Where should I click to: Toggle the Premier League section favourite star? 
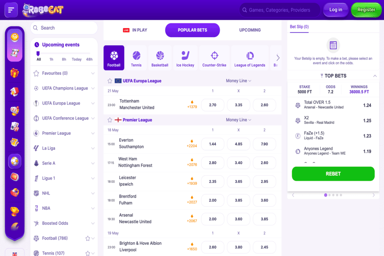pyautogui.click(x=110, y=120)
